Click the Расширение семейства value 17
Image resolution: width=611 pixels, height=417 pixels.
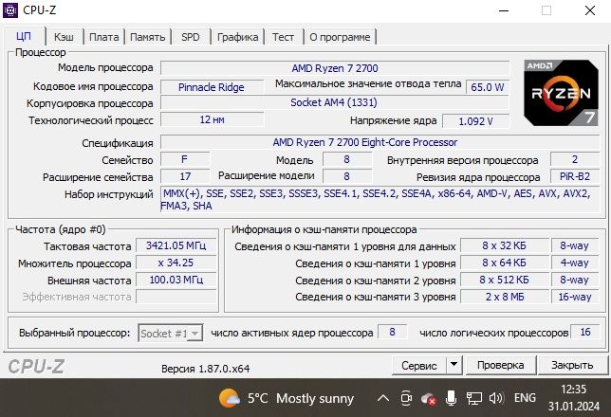click(185, 176)
